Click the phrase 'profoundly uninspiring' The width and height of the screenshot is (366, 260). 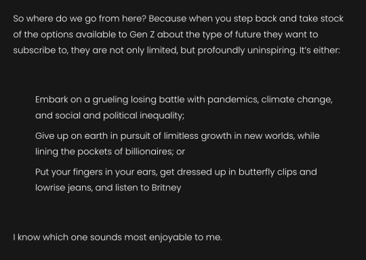[x=247, y=50]
